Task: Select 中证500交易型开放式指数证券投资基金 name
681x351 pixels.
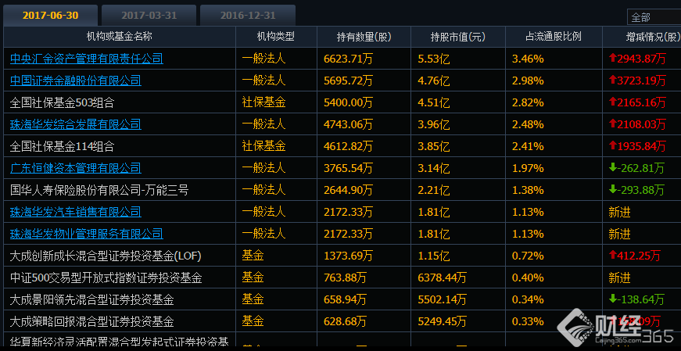Action: 106,278
